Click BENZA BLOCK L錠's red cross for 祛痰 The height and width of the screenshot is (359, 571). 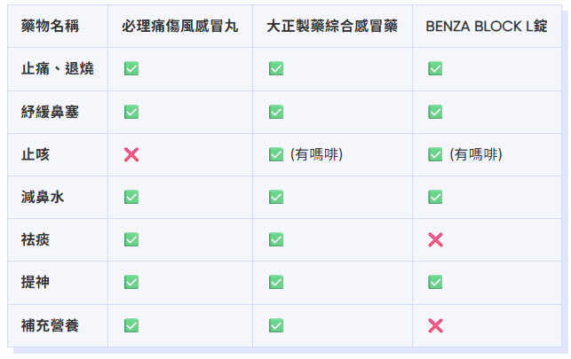coord(435,239)
